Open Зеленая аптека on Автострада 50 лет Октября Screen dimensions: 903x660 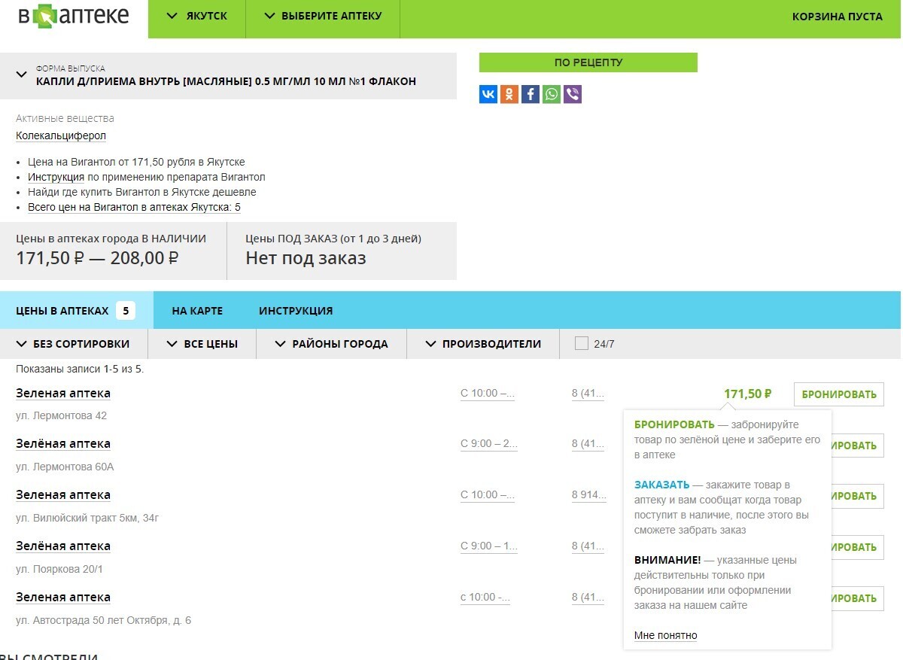(x=63, y=597)
